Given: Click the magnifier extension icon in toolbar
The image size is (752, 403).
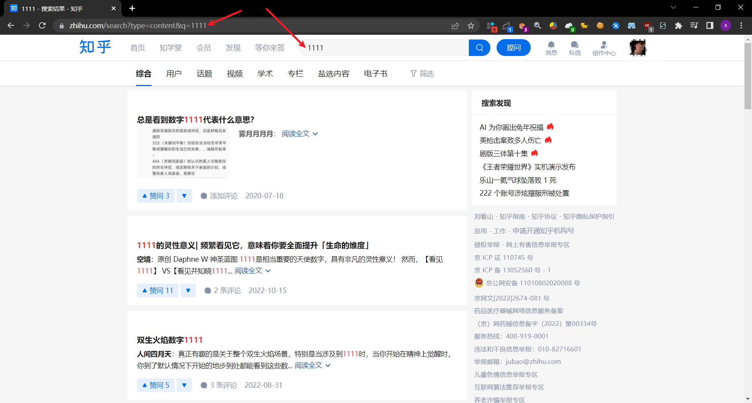Looking at the screenshot, I should pyautogui.click(x=537, y=25).
